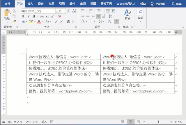
Task: Open the text effects A icon
Action: 23,22
